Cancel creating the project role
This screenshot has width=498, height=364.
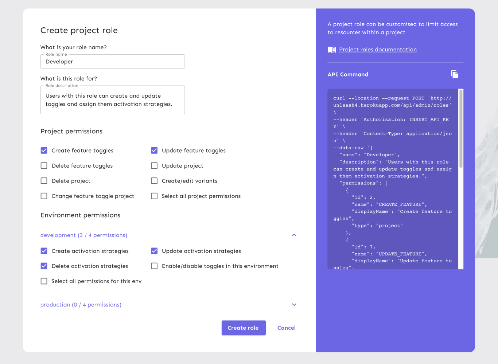pyautogui.click(x=286, y=328)
